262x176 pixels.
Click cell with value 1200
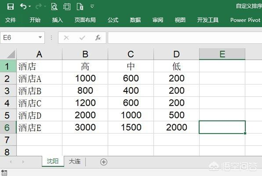pyautogui.click(x=85, y=103)
